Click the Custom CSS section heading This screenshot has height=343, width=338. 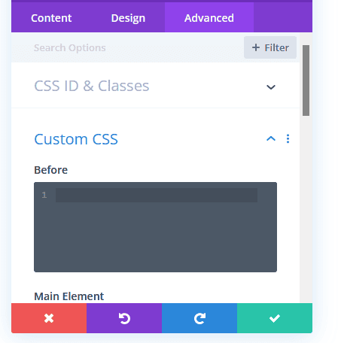[x=76, y=139]
